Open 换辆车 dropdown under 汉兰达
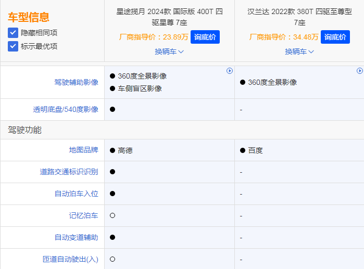 pos(299,52)
